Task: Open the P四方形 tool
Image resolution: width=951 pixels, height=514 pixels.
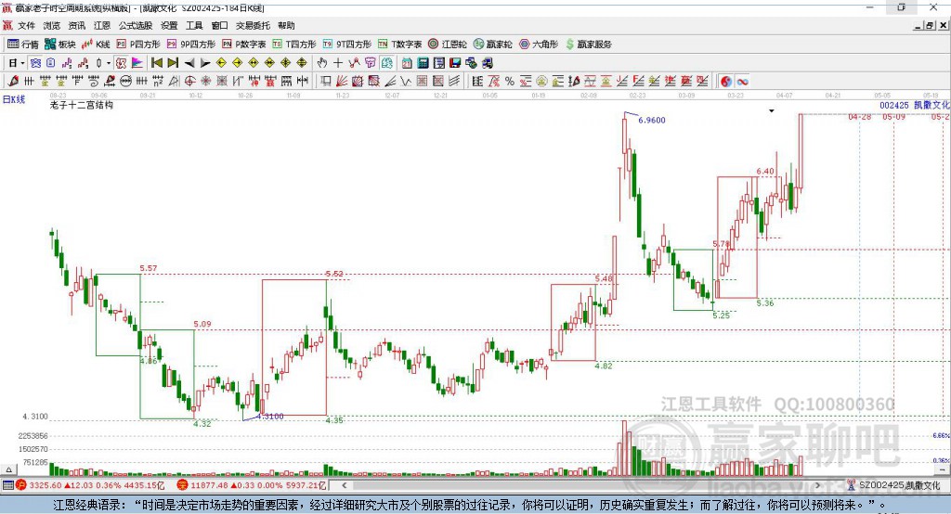Action: (x=138, y=45)
